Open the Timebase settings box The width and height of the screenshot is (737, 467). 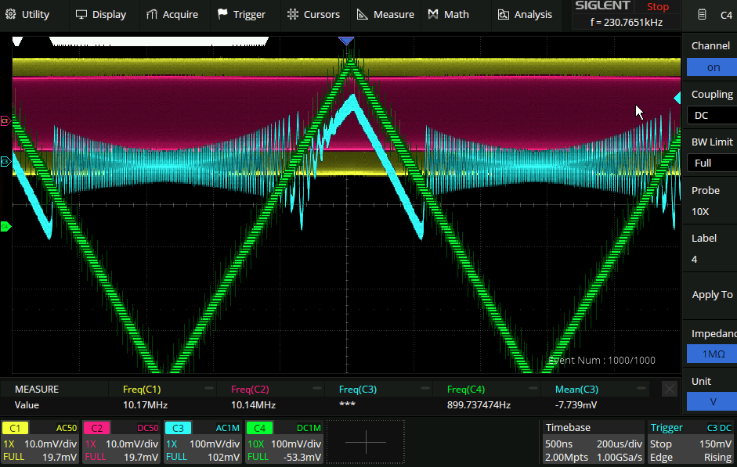click(593, 442)
